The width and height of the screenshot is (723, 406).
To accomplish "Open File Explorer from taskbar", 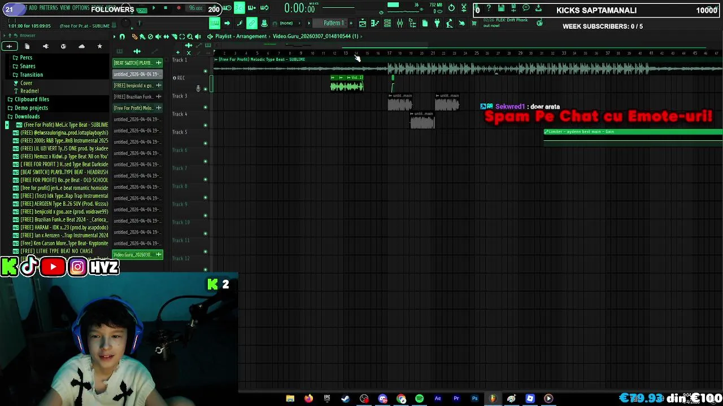I will pos(290,399).
